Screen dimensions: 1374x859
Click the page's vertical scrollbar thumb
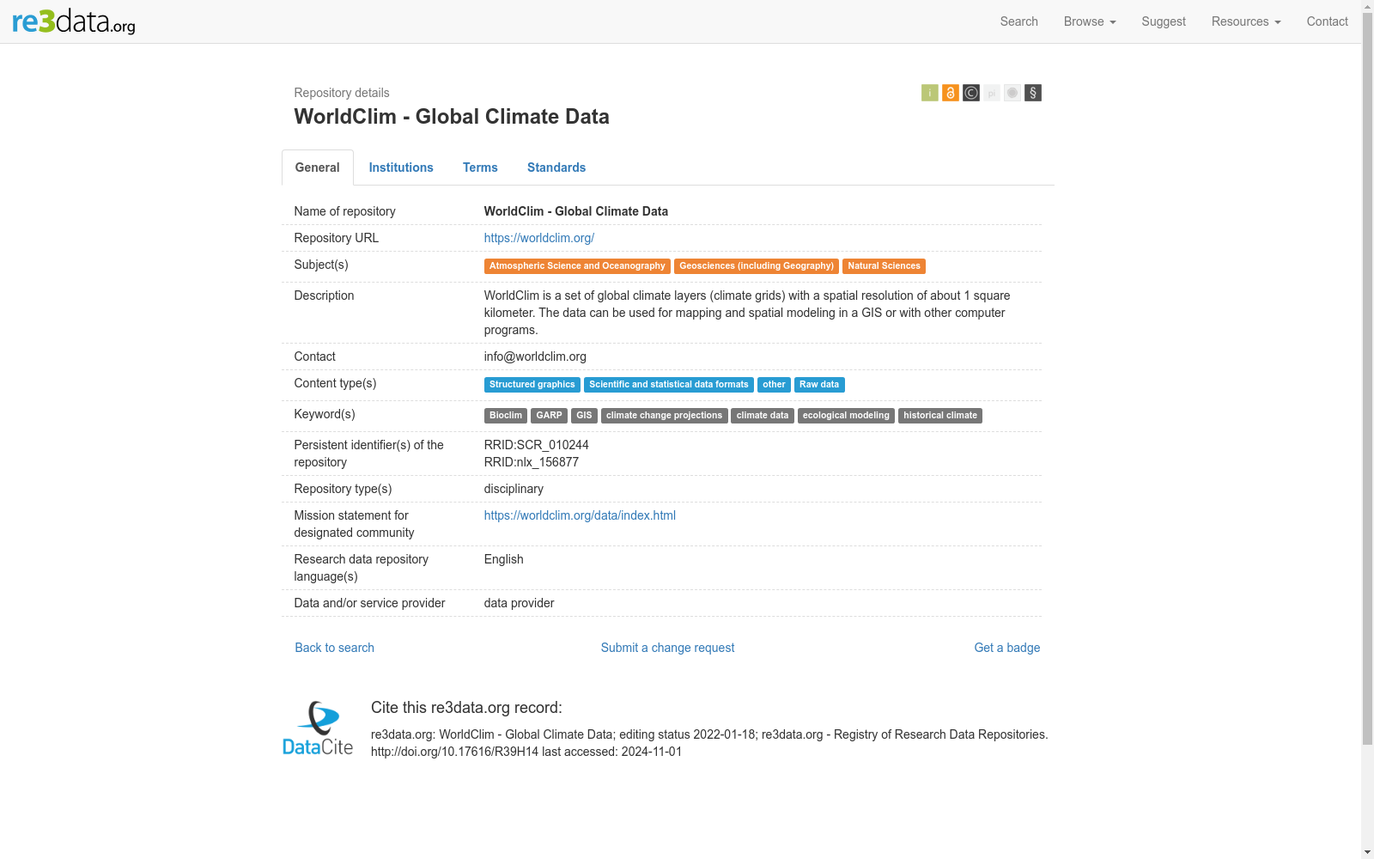[1367, 378]
